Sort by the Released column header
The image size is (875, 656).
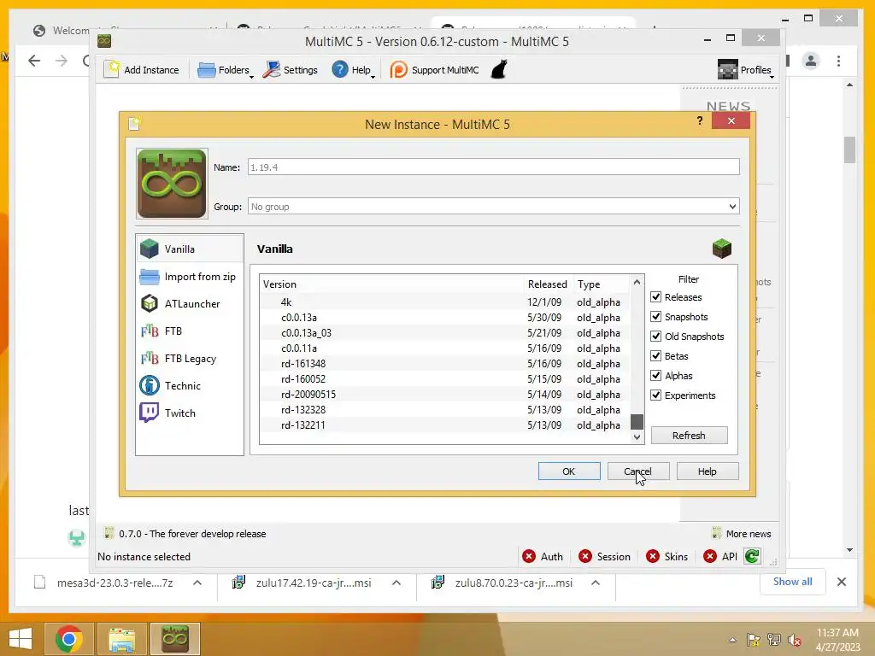(548, 284)
